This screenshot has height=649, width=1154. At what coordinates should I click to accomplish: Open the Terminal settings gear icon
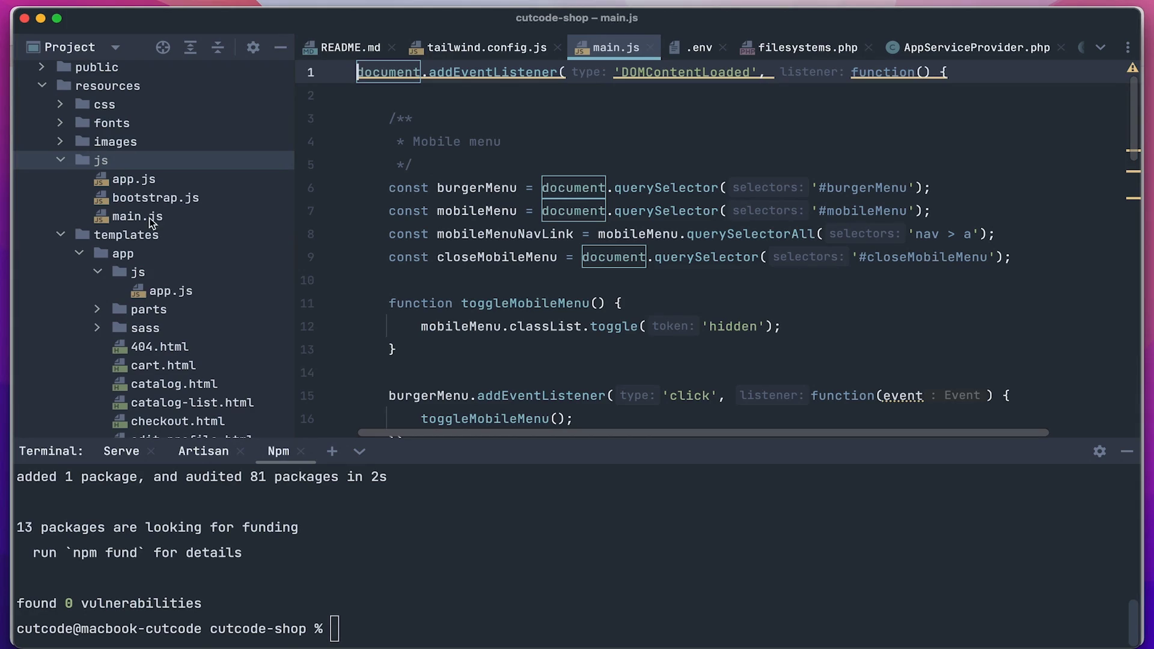[1099, 451]
